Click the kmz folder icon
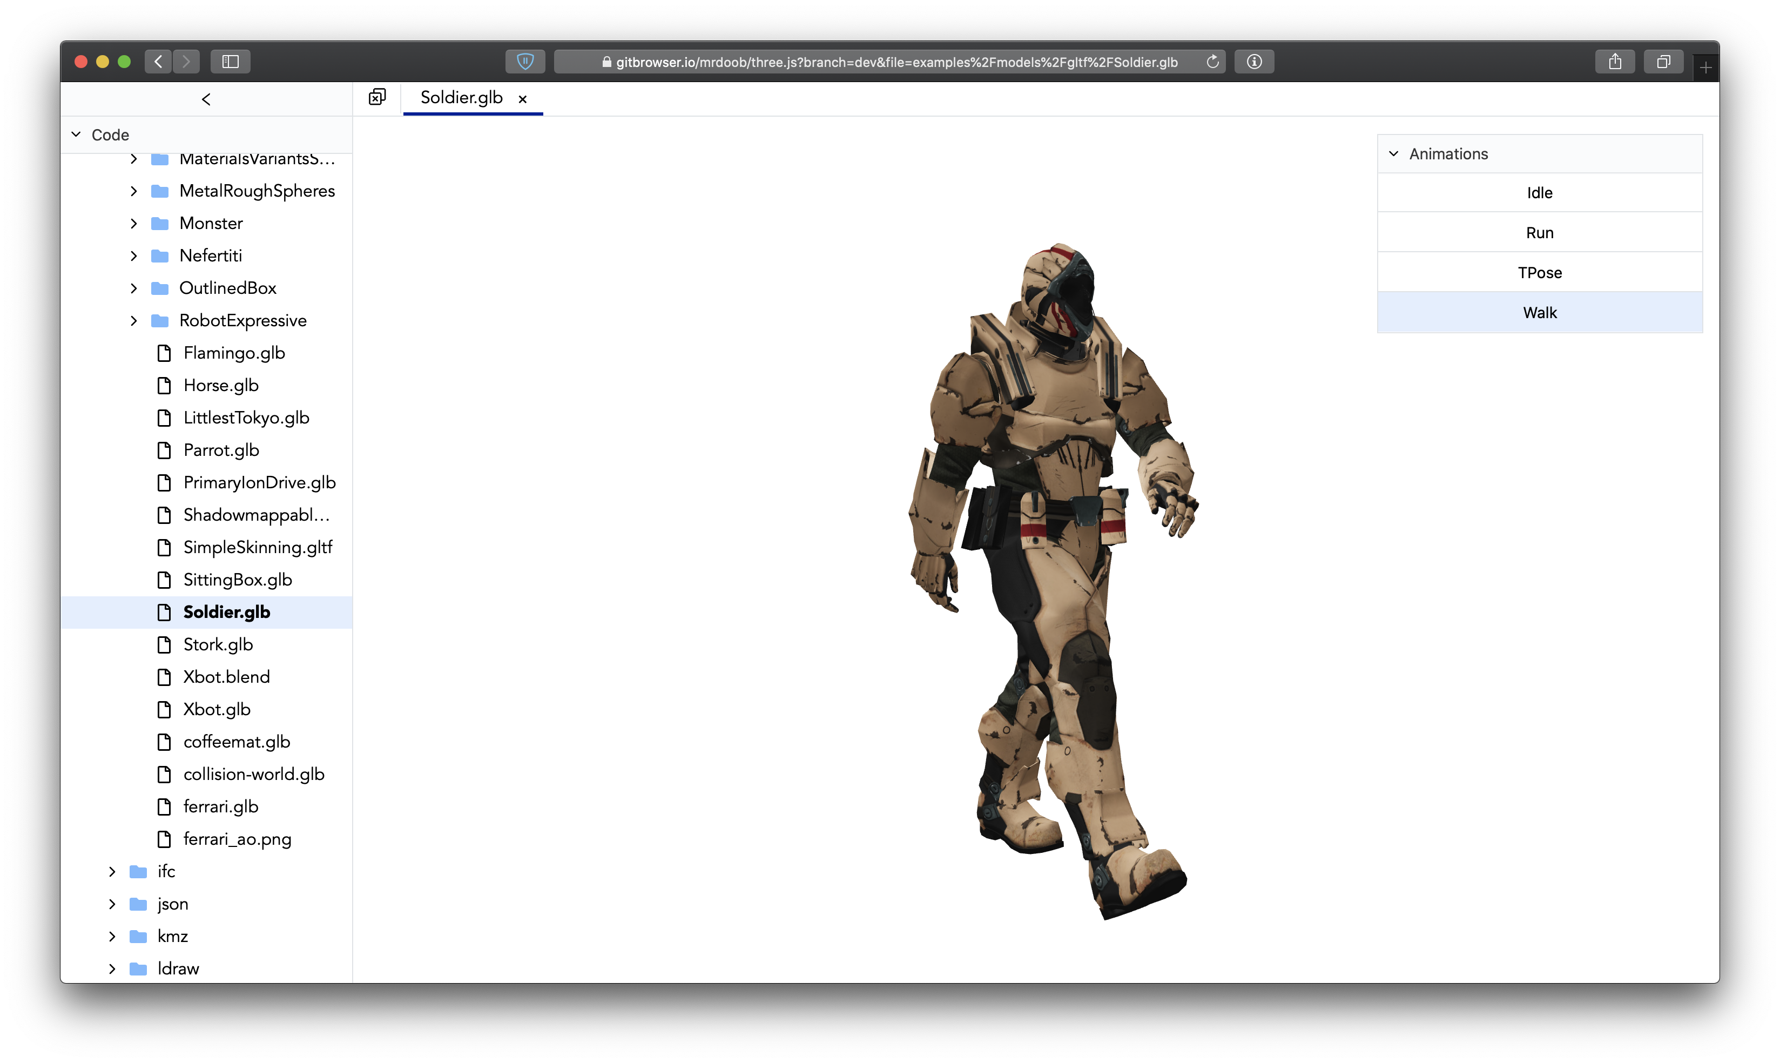Image resolution: width=1780 pixels, height=1063 pixels. (138, 936)
